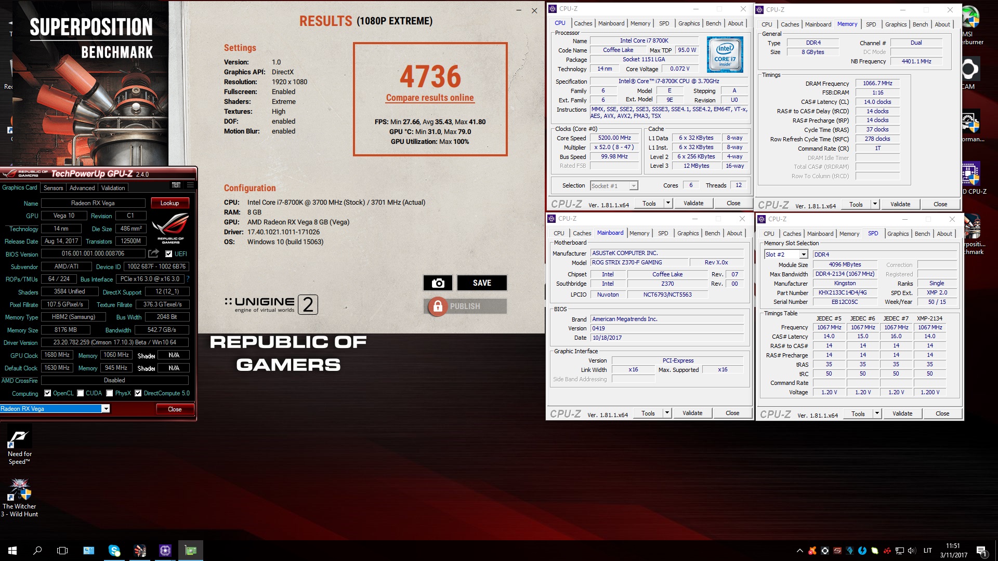Click Compare results online link

click(430, 98)
